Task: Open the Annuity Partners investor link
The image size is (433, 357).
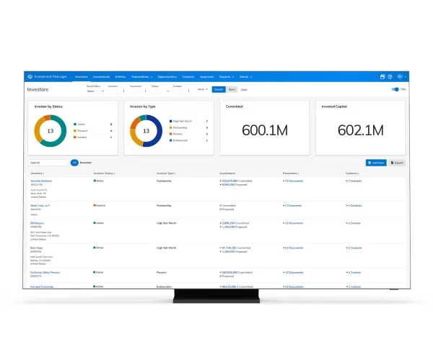Action: [41, 181]
